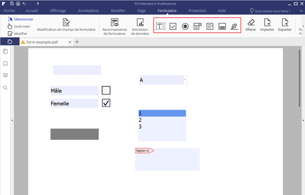
Task: Open the comments side panel
Action: tap(6, 75)
